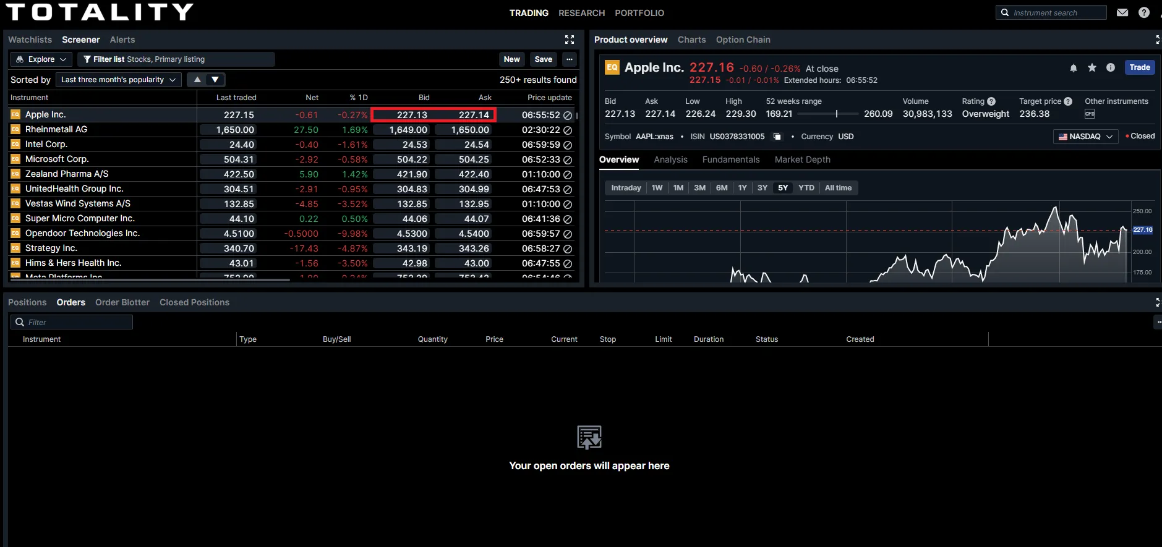Open the Option Chain tab
The width and height of the screenshot is (1162, 547).
[743, 40]
